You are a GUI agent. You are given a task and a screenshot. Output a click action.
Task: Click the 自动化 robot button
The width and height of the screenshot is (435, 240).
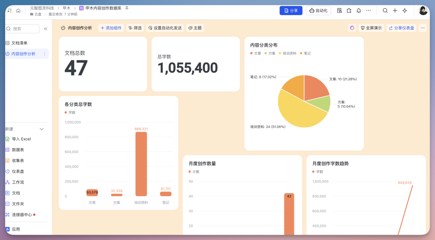[318, 10]
